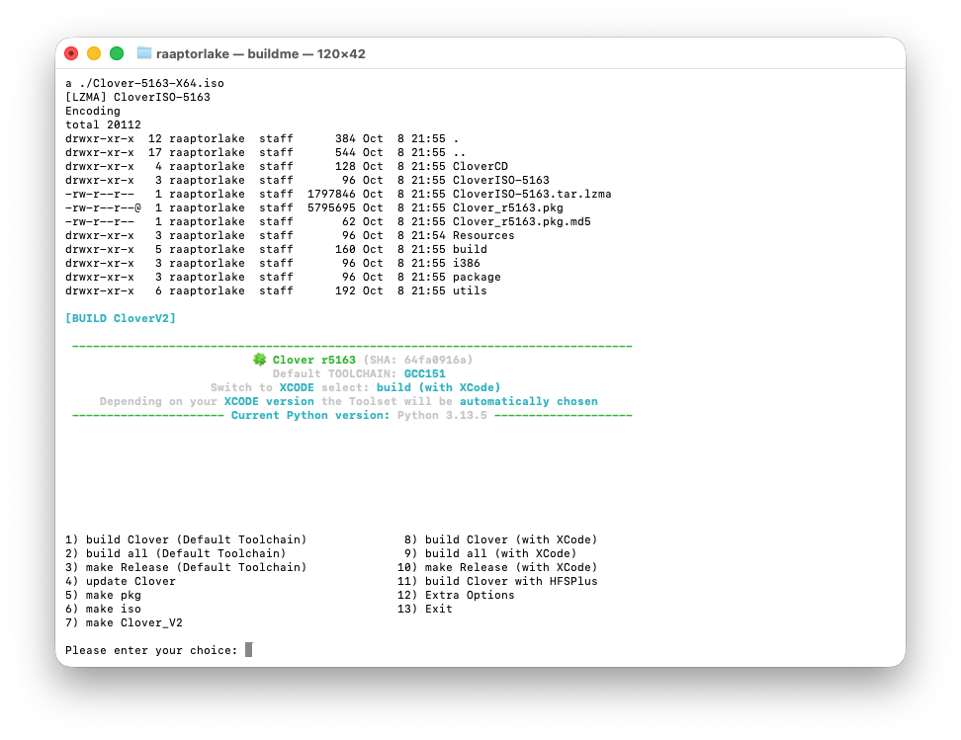Click menu option '6) make iso'
Viewport: 961px width, 740px height.
pos(103,609)
